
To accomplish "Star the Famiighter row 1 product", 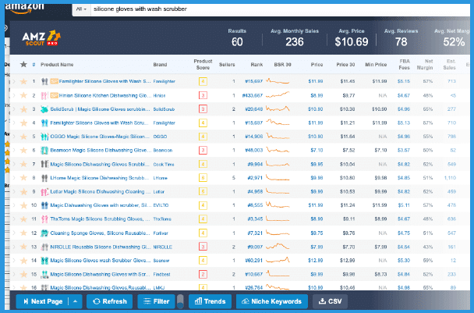I will click(23, 81).
